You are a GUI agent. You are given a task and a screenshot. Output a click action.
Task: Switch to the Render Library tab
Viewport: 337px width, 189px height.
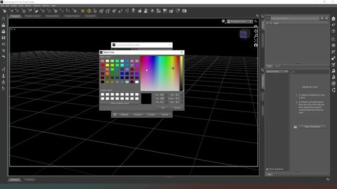[x=33, y=16]
